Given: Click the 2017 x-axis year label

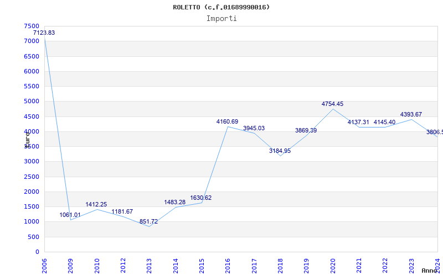Looking at the screenshot, I should pos(254,266).
